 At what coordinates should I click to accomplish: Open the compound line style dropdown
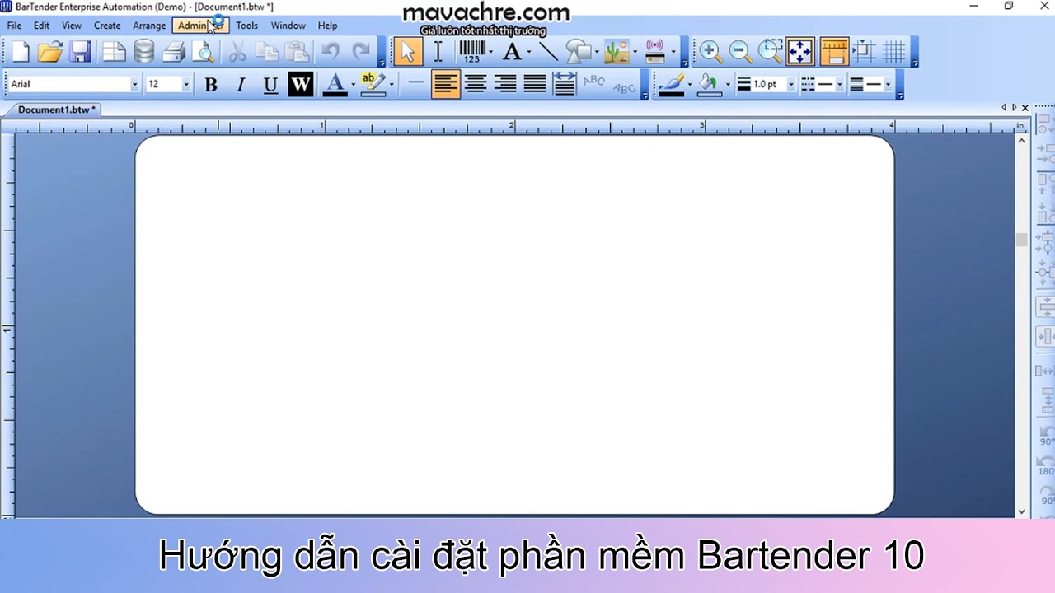pos(888,84)
